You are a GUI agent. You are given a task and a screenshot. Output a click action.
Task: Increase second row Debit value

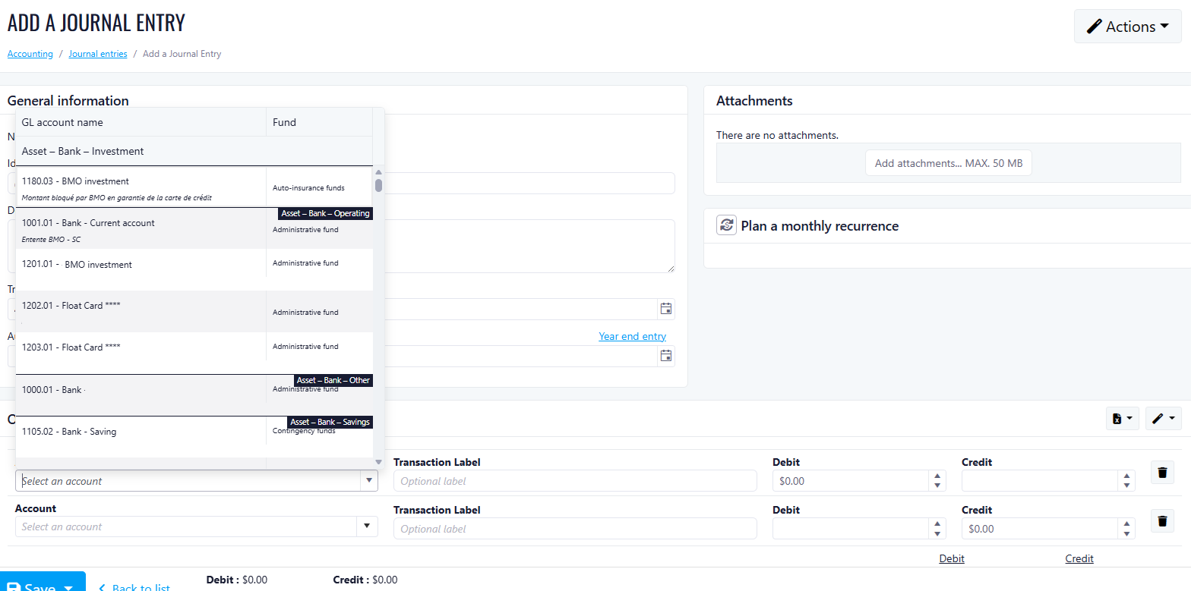point(937,524)
